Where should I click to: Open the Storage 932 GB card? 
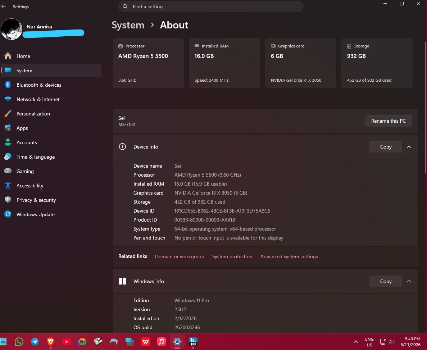pyautogui.click(x=377, y=63)
